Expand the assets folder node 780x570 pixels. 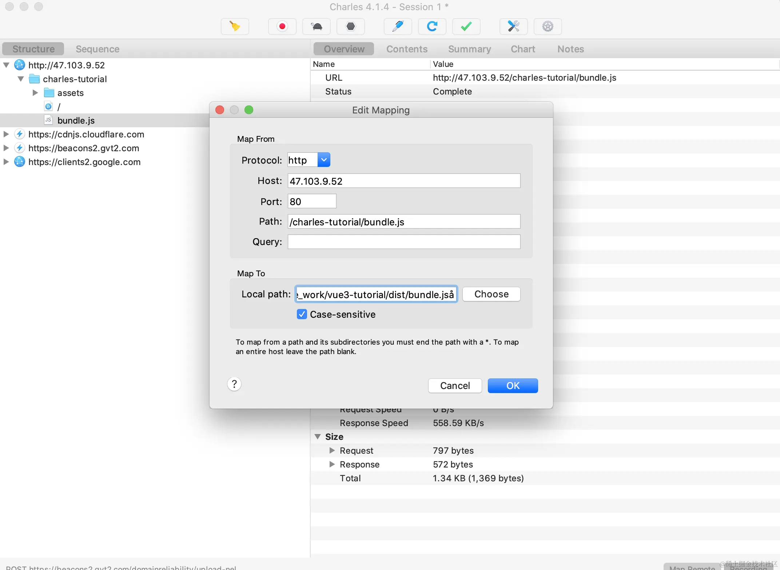(x=35, y=93)
